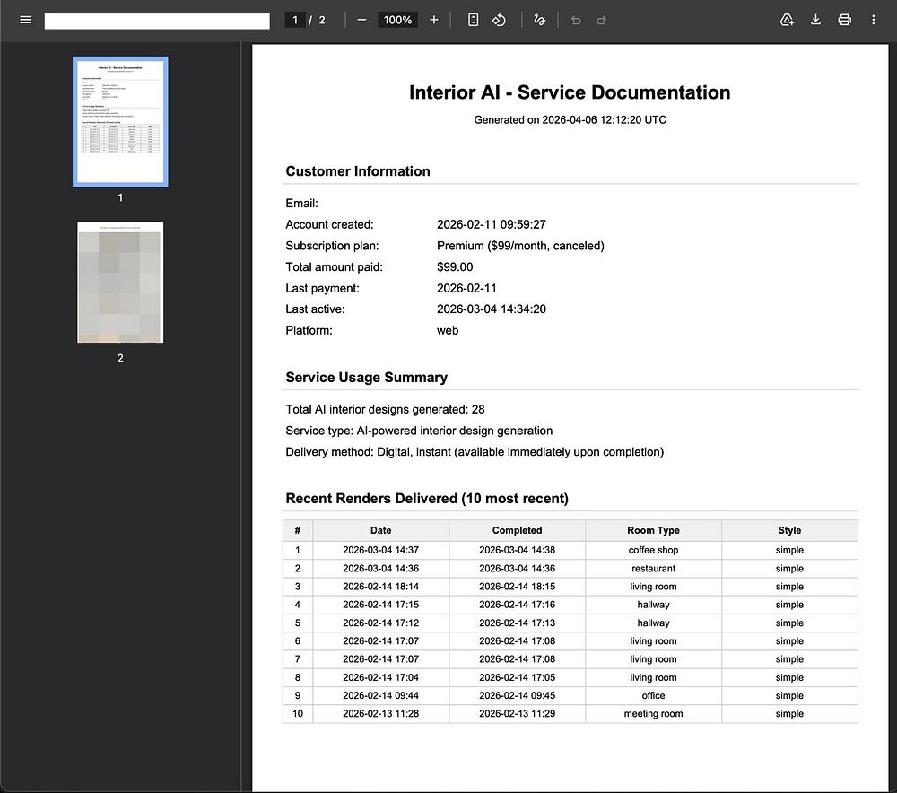This screenshot has width=897, height=793.
Task: Rotate the document counterclockwise
Action: click(x=500, y=20)
